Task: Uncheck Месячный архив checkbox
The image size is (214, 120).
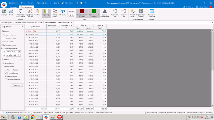Action: (6, 70)
